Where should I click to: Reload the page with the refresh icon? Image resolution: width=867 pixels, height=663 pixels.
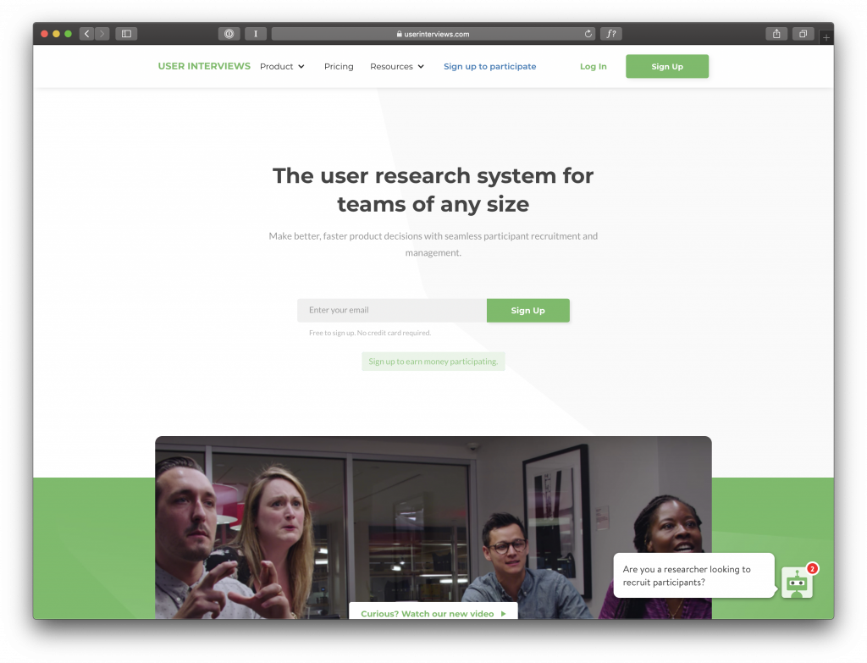(588, 34)
